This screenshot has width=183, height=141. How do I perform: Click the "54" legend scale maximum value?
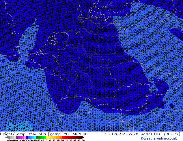click(83, 140)
